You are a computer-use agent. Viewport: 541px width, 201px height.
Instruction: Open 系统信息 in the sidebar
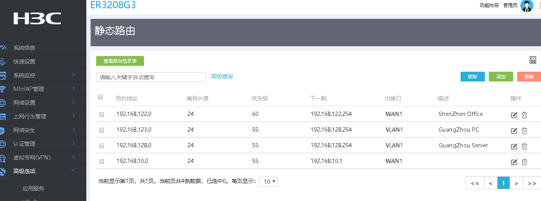tap(24, 48)
